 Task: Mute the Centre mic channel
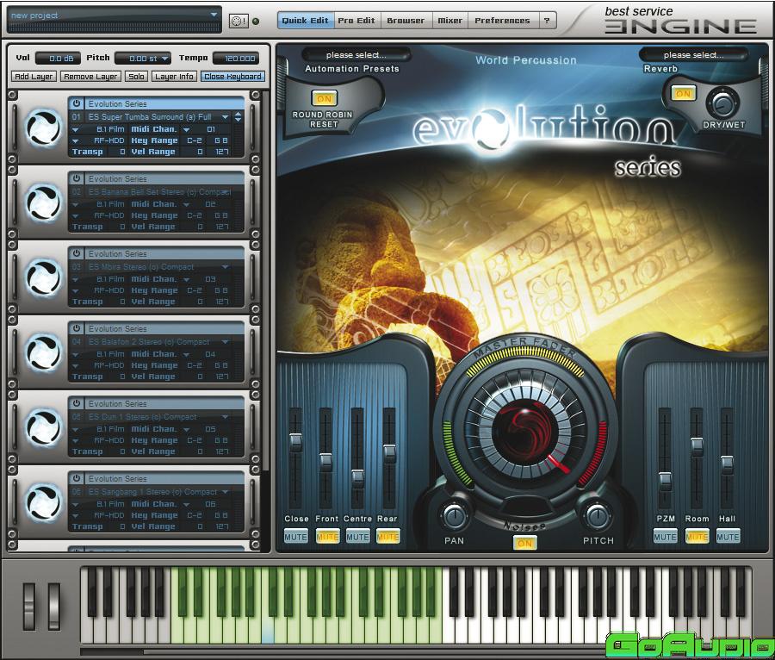click(x=358, y=537)
